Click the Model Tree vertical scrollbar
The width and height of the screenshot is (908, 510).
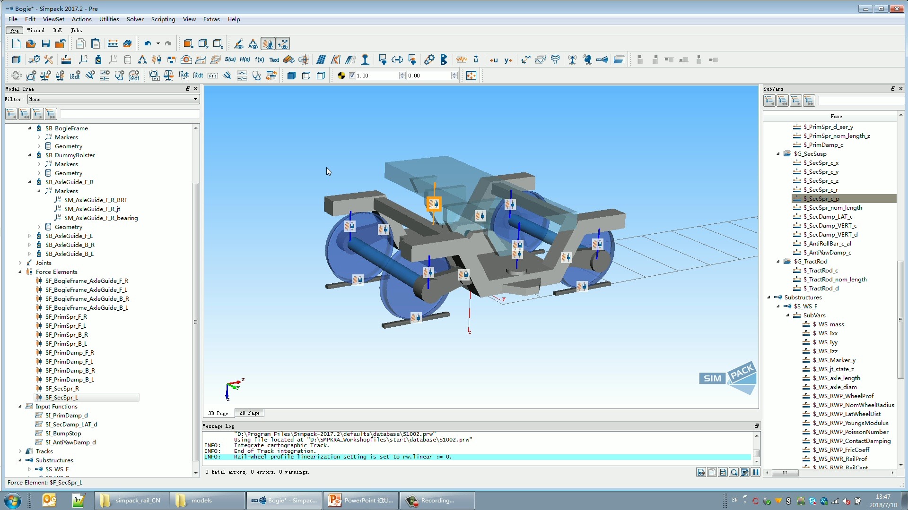pyautogui.click(x=195, y=321)
